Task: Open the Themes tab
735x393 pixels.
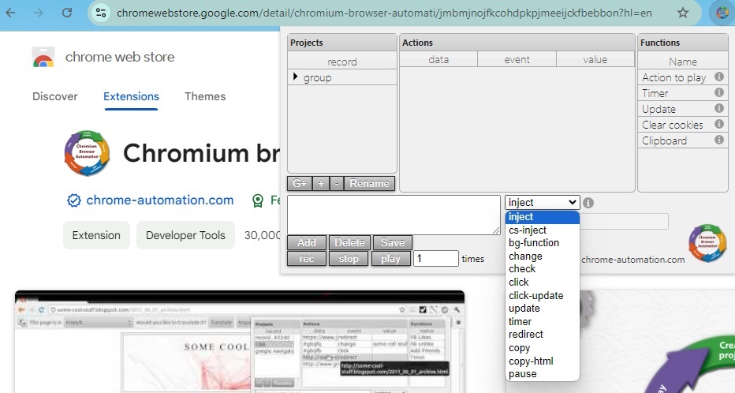Action: (x=205, y=96)
